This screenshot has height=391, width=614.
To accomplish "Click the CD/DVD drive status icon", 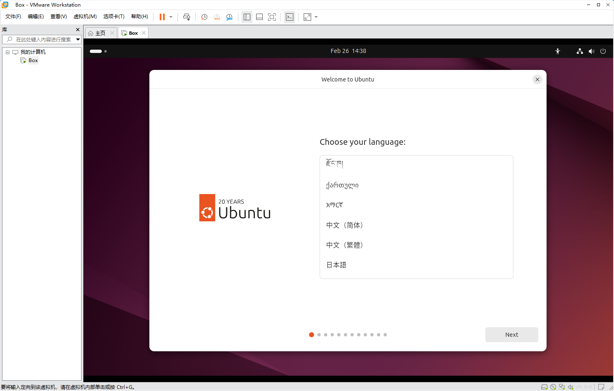I will tap(553, 387).
